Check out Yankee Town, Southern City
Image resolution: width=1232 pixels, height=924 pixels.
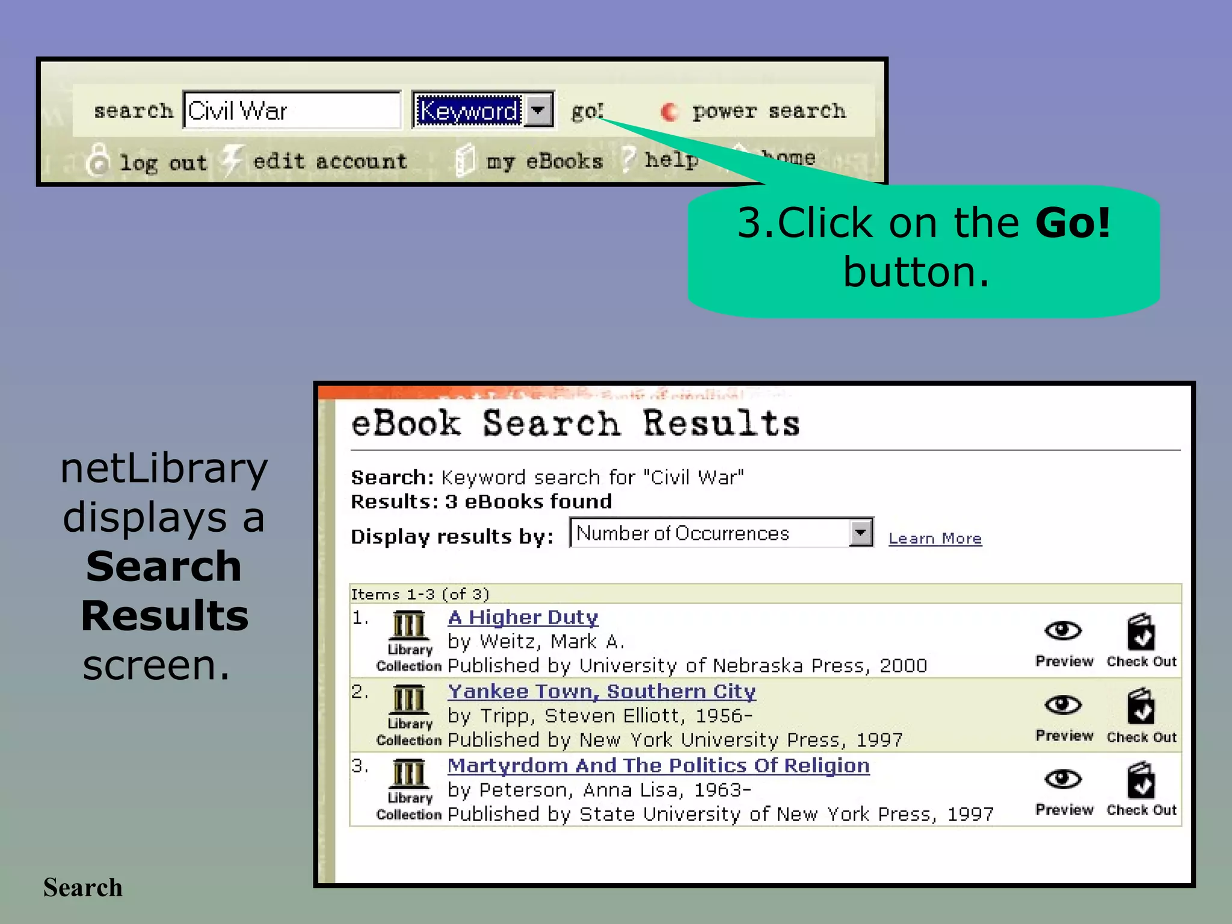1141,716
